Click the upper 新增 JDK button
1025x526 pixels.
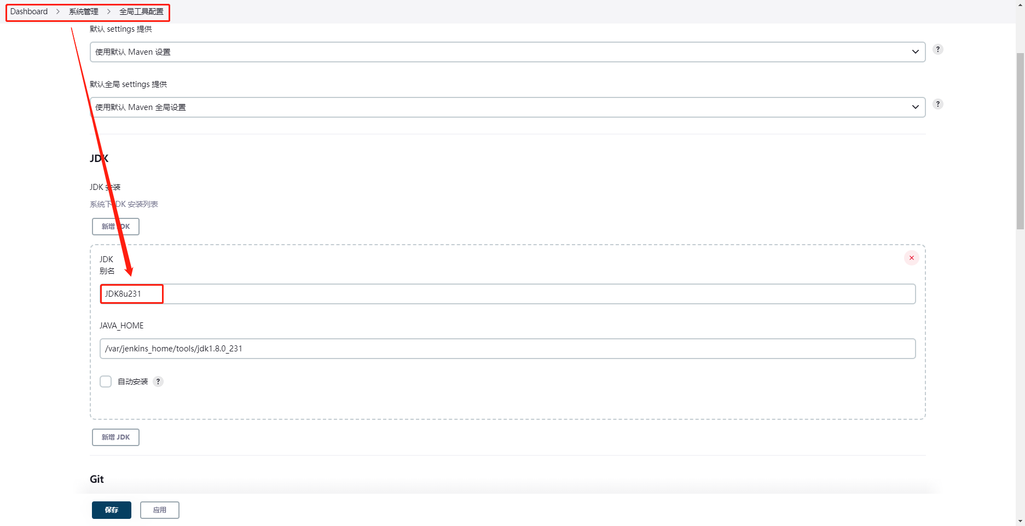[115, 227]
